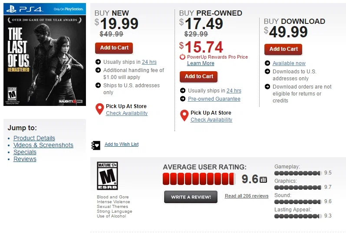This screenshot has height=234, width=346.
Task: Click the rating breakdown chart icon beside 9.6
Action: click(263, 180)
